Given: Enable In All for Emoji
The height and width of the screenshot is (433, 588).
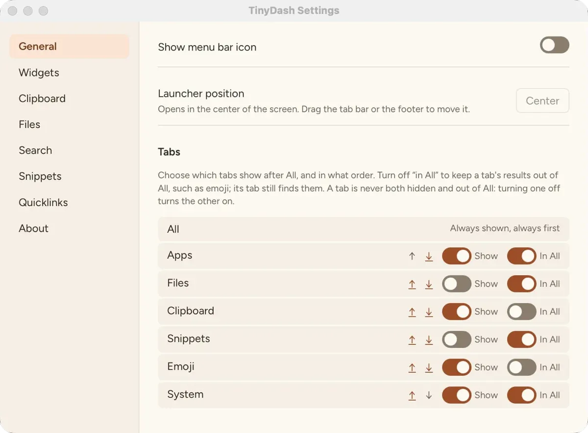Looking at the screenshot, I should (x=521, y=367).
